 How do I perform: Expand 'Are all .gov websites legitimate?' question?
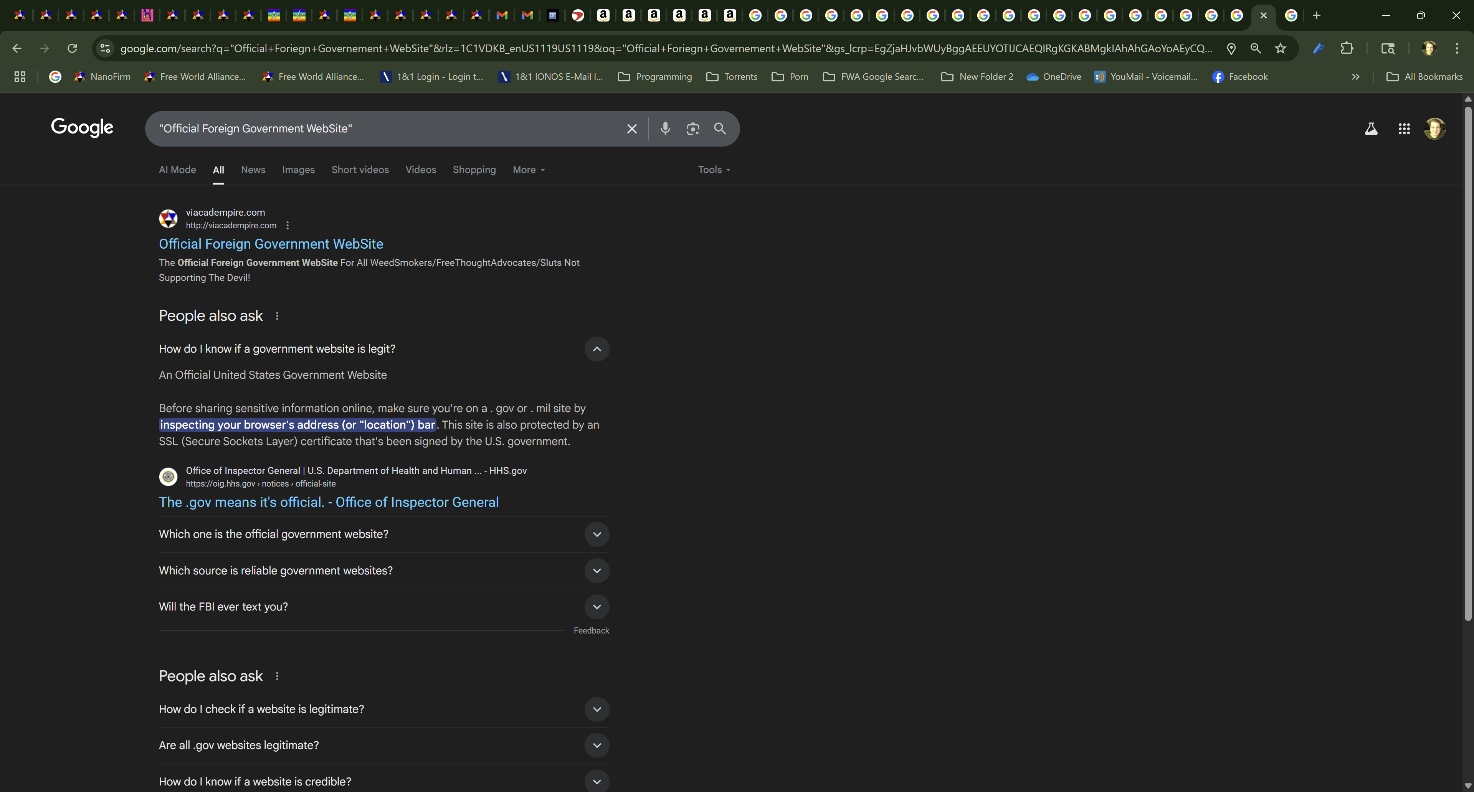tap(596, 745)
